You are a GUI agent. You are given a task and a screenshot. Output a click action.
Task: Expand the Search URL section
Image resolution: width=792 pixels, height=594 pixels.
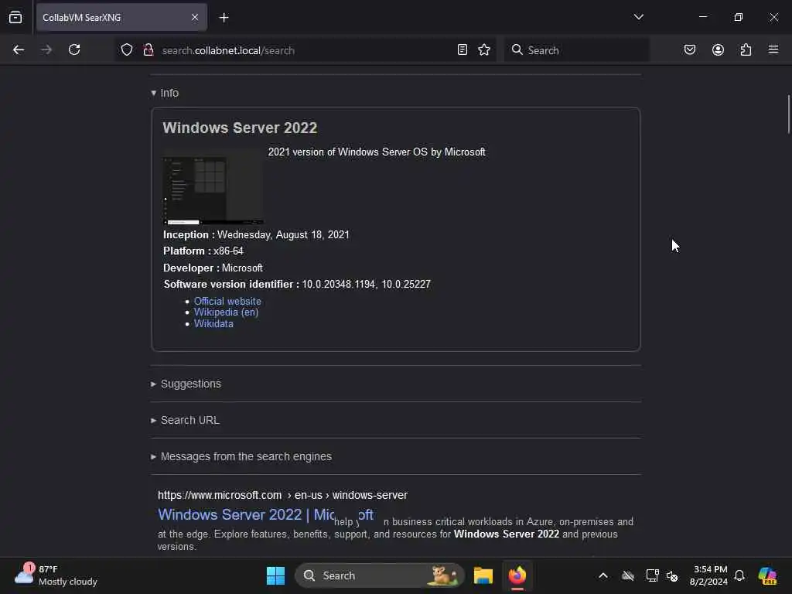pos(185,420)
